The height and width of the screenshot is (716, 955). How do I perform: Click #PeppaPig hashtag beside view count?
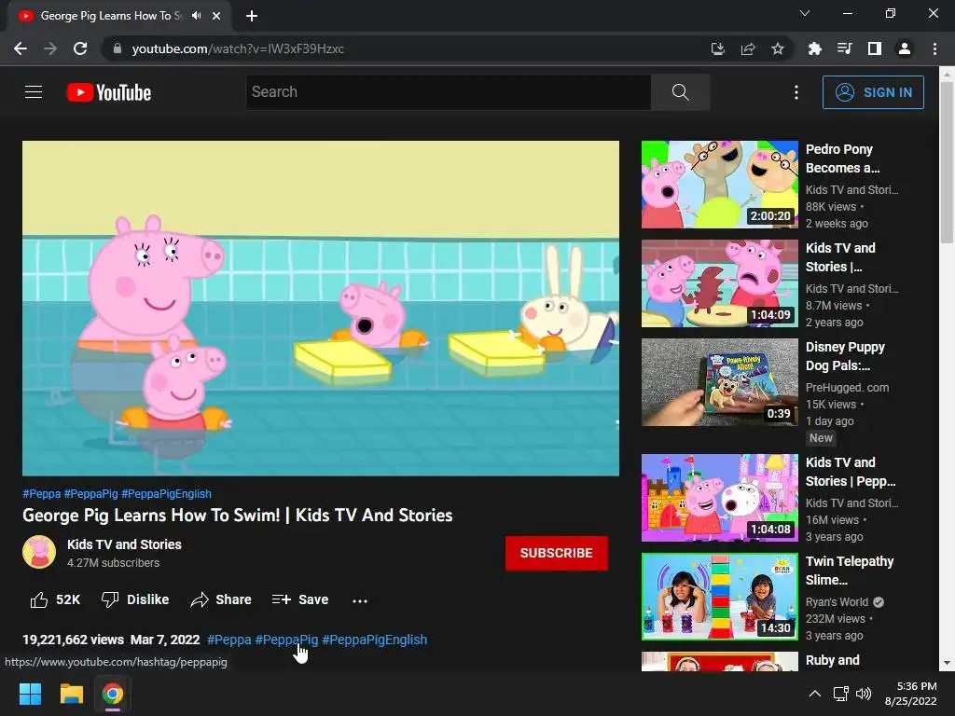click(x=286, y=640)
